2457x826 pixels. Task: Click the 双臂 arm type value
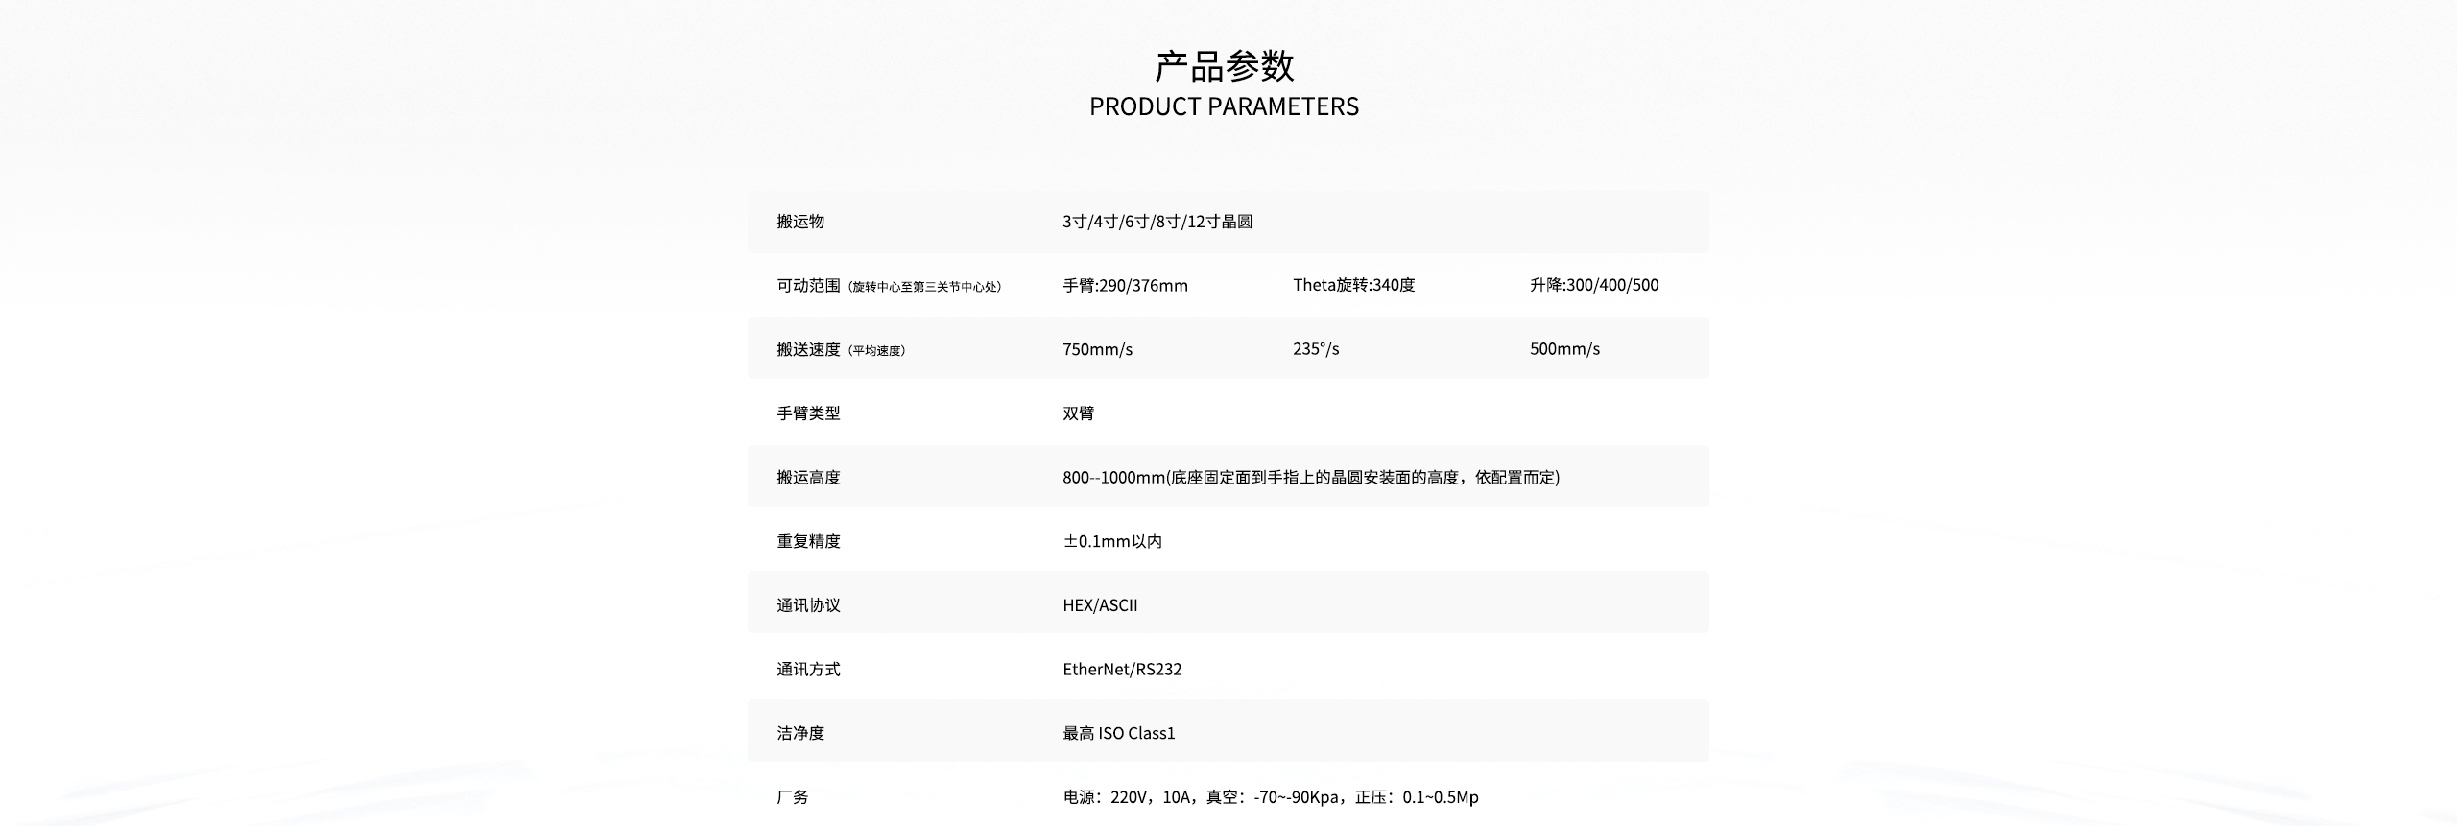tap(1078, 413)
